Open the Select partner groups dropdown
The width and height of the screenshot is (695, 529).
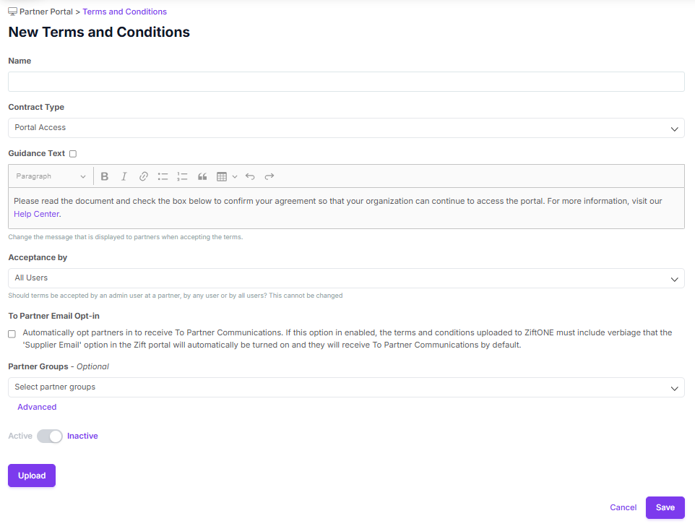tap(346, 387)
